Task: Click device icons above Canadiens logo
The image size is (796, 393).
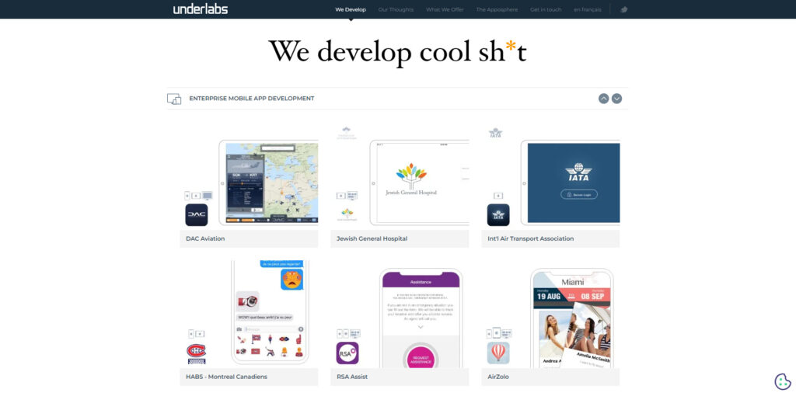Action: 197,334
